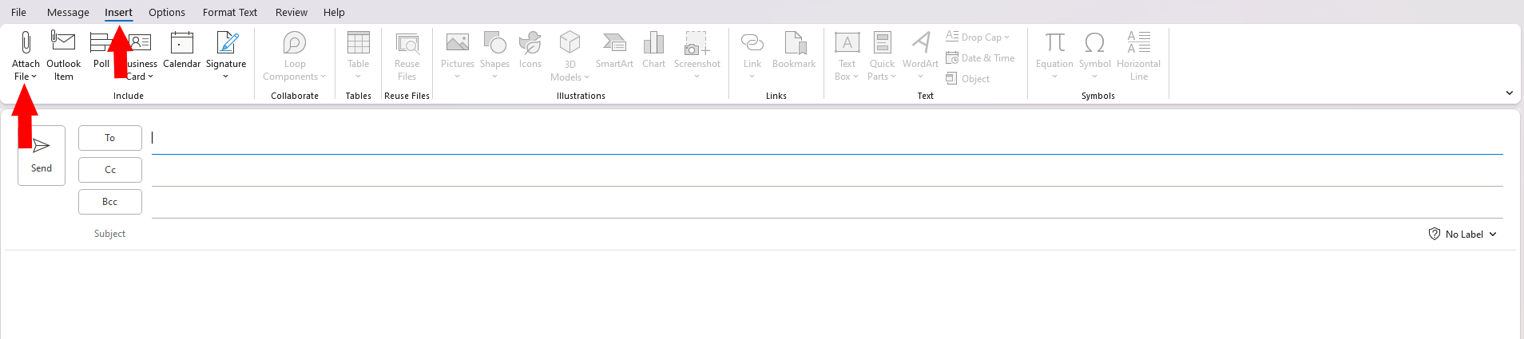The width and height of the screenshot is (1524, 339).
Task: Open the Options ribbon tab
Action: click(167, 12)
